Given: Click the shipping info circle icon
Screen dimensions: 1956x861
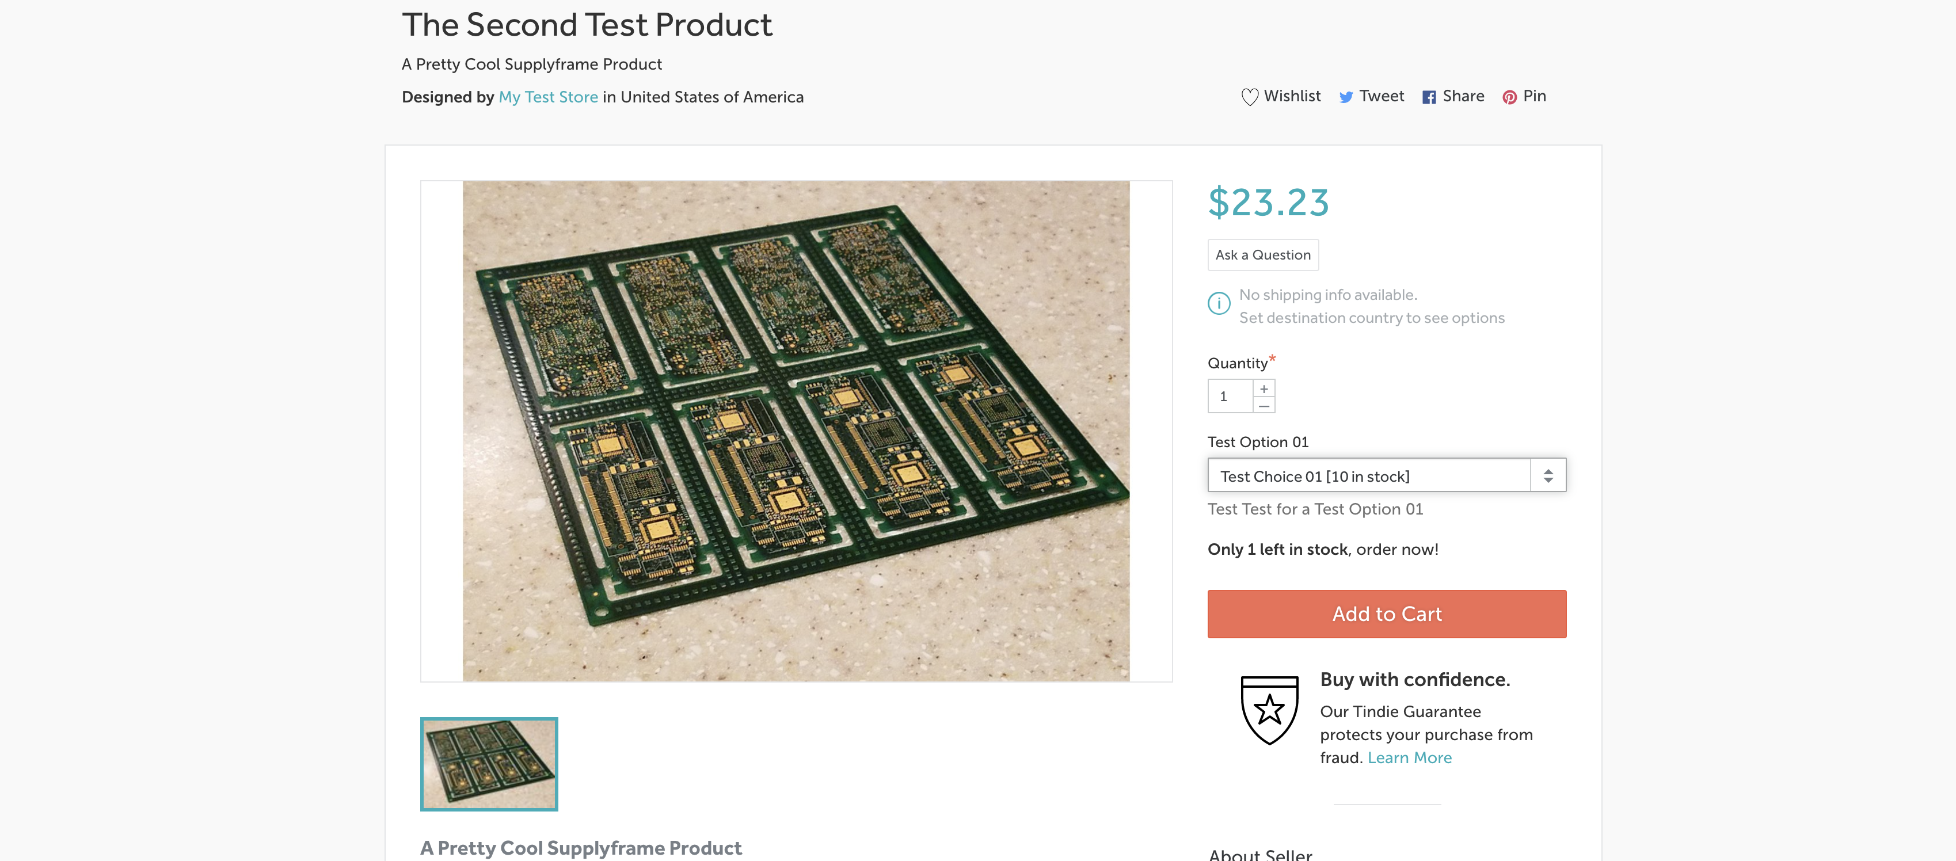Looking at the screenshot, I should pyautogui.click(x=1219, y=304).
